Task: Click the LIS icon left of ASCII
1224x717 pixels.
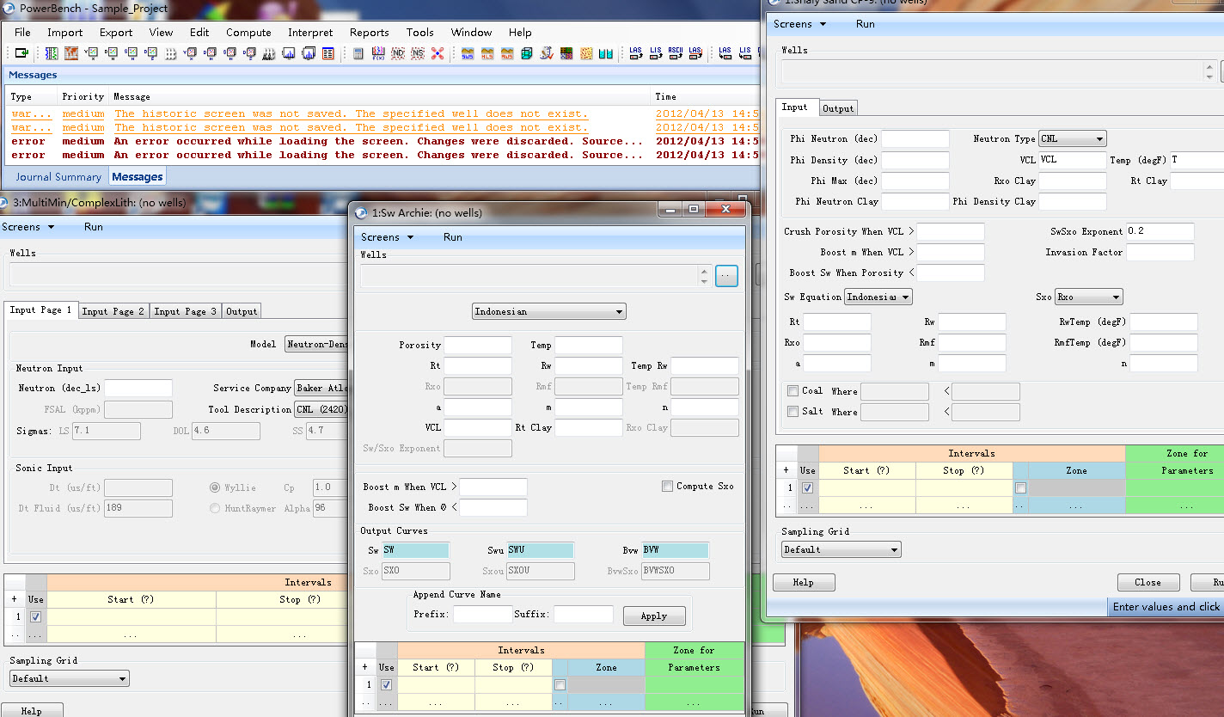Action: pos(656,53)
